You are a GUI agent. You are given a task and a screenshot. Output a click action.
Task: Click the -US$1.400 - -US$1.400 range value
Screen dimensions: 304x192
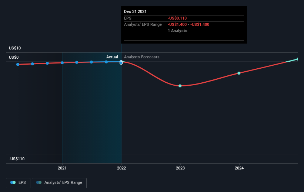(188, 25)
